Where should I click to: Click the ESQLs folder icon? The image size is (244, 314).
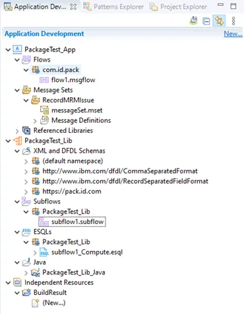pos(26,232)
